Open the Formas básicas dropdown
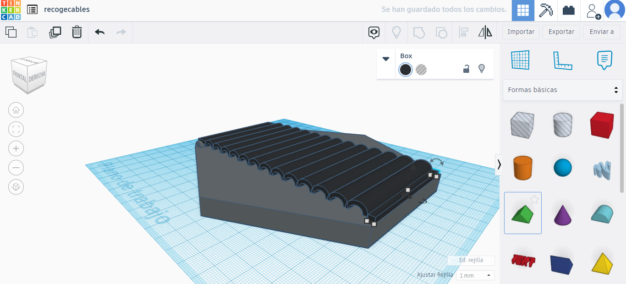Image resolution: width=626 pixels, height=284 pixels. [x=563, y=90]
